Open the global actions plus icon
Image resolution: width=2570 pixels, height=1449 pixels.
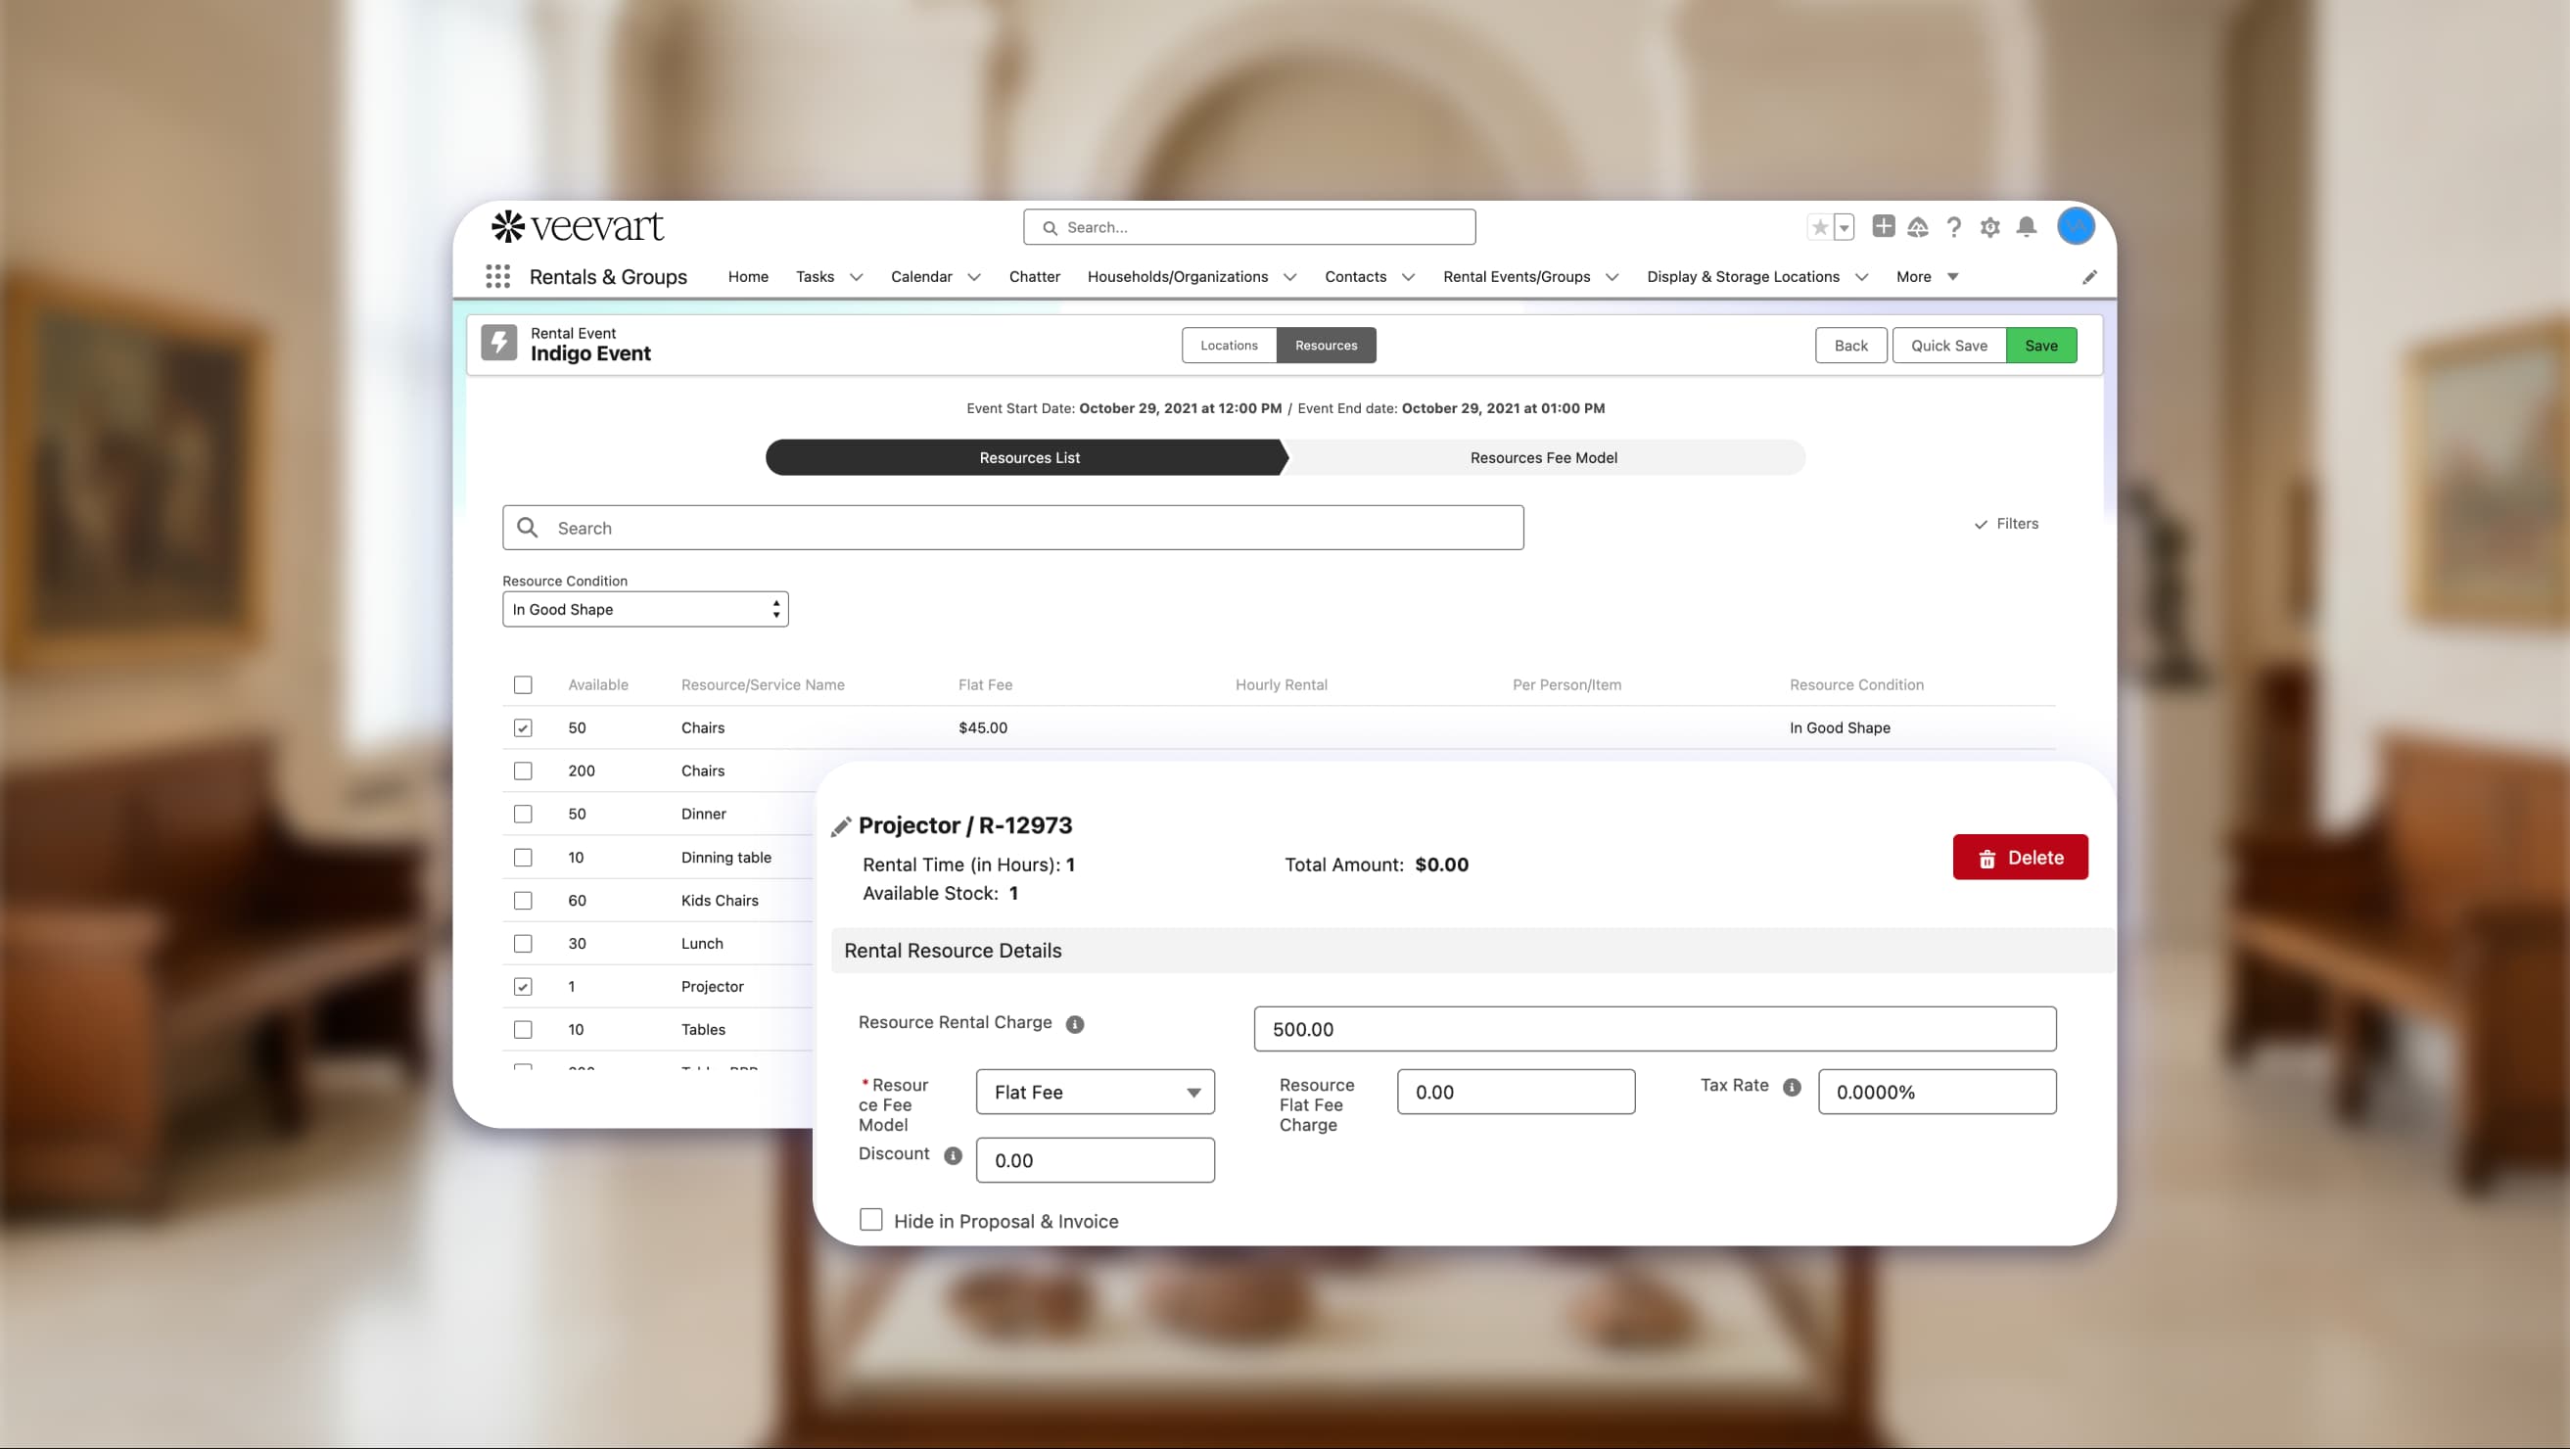(x=1884, y=226)
